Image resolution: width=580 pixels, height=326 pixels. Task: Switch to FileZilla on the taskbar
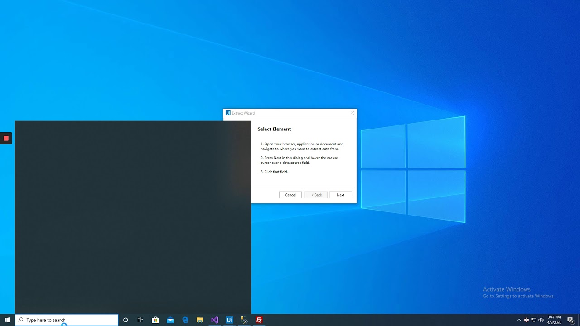click(259, 320)
